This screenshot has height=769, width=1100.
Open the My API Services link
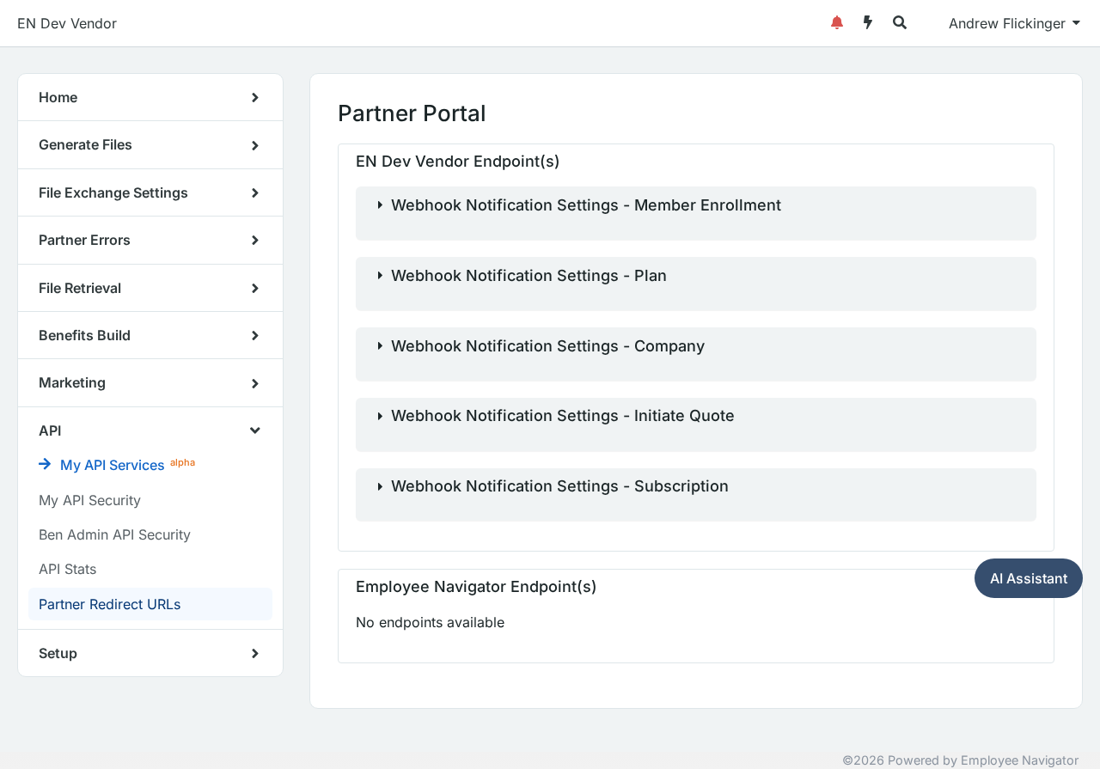pos(113,465)
